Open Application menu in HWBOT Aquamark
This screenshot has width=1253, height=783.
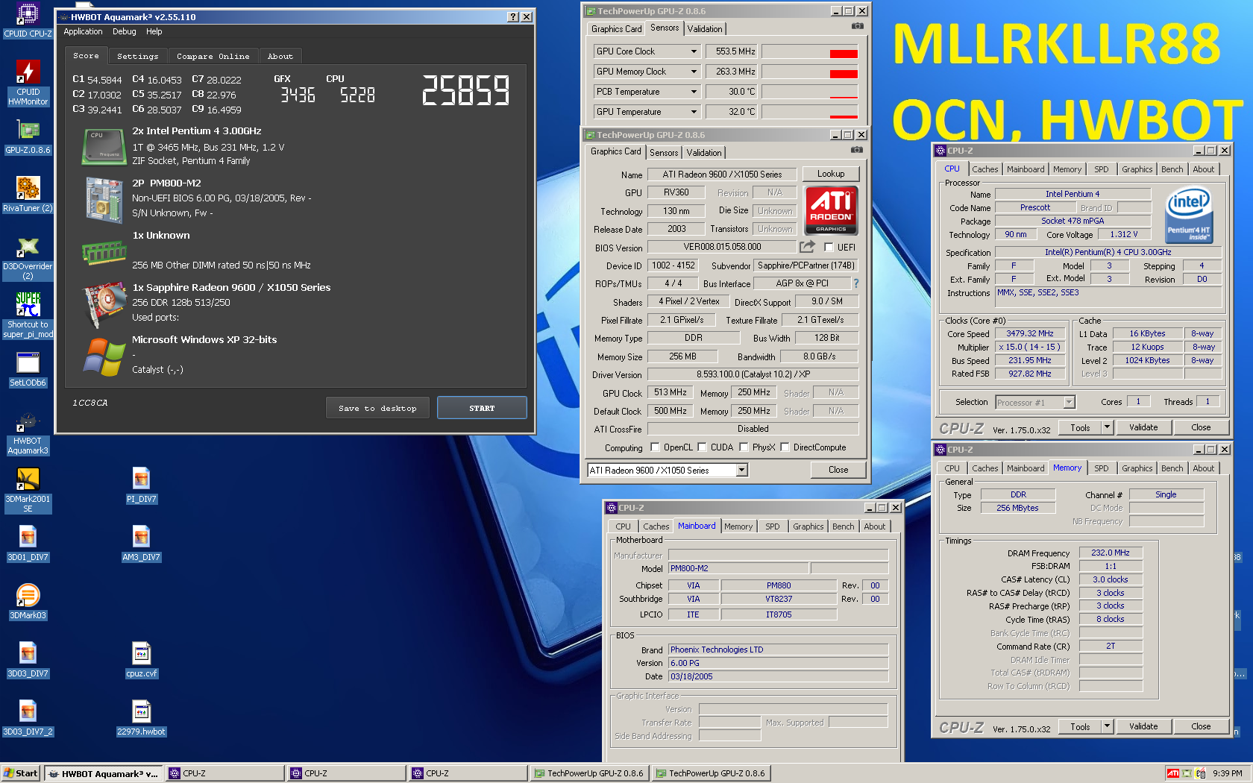pos(83,31)
